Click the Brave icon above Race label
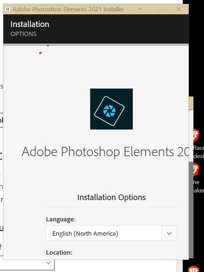The width and height of the screenshot is (204, 272). [x=196, y=135]
